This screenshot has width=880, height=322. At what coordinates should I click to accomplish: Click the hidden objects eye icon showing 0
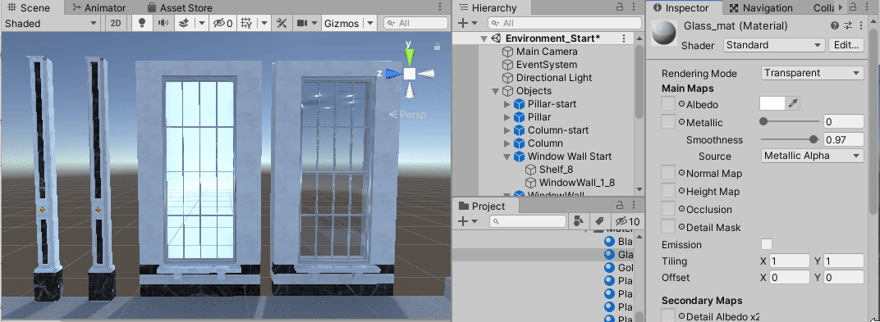[x=222, y=23]
